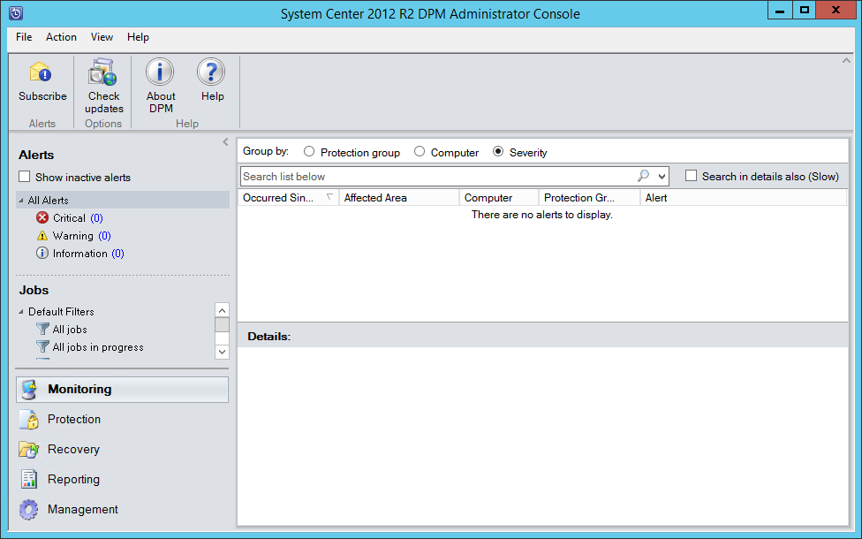
Task: Click the Warning (0) count link
Action: click(x=104, y=235)
